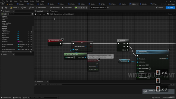The height and width of the screenshot is (99, 176).
Task: Start Play in editor
Action: (76, 7)
